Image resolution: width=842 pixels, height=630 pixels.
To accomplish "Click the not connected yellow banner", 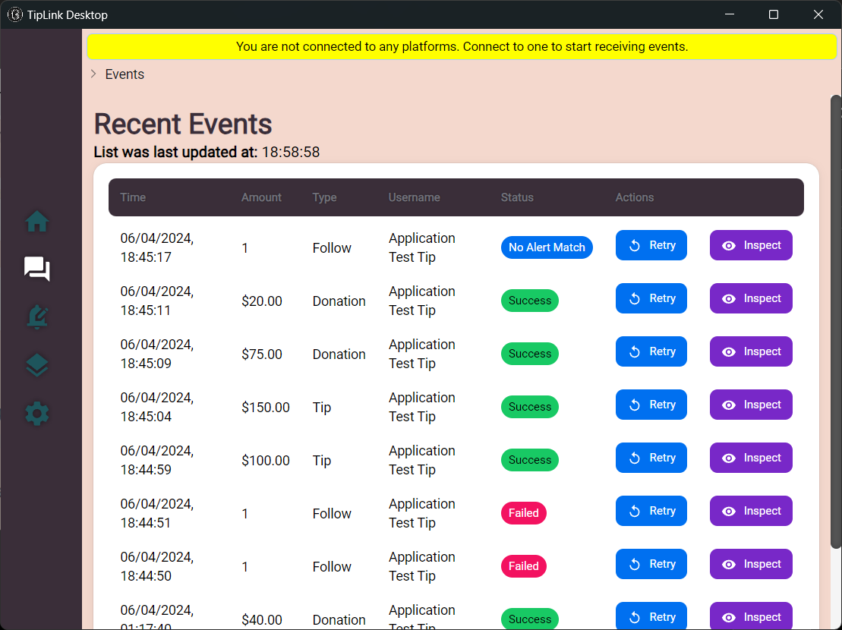I will [x=462, y=46].
